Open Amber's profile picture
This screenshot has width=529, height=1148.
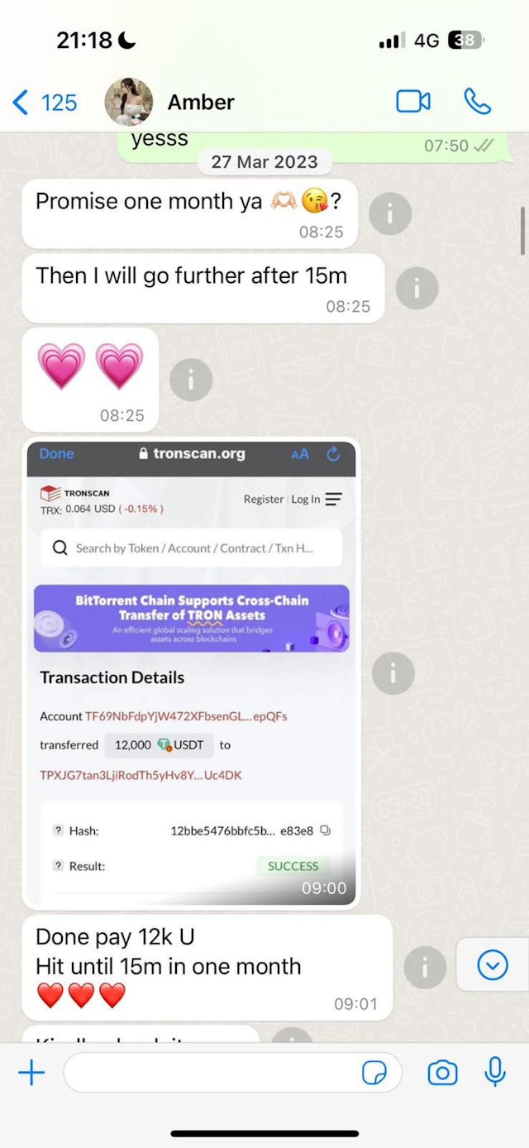click(x=128, y=102)
